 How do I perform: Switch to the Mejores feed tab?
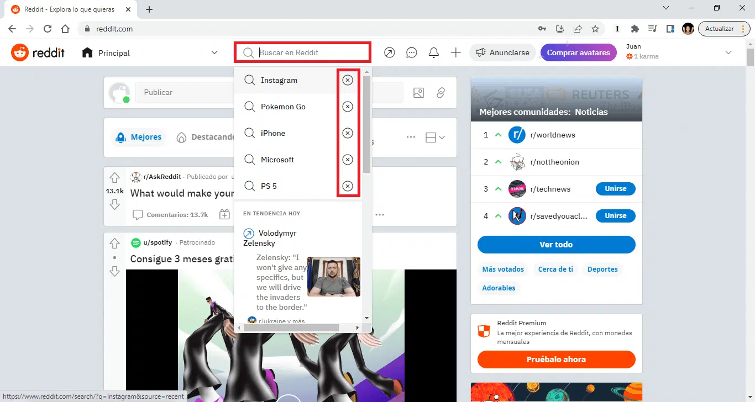pyautogui.click(x=138, y=137)
